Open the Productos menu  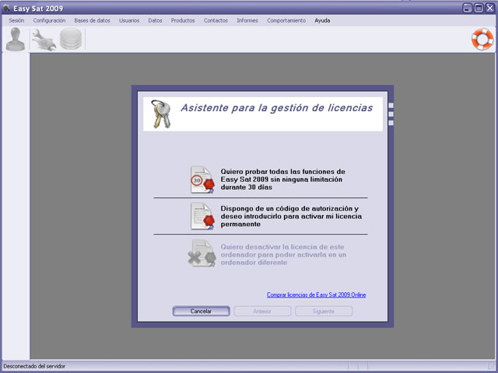[x=183, y=20]
